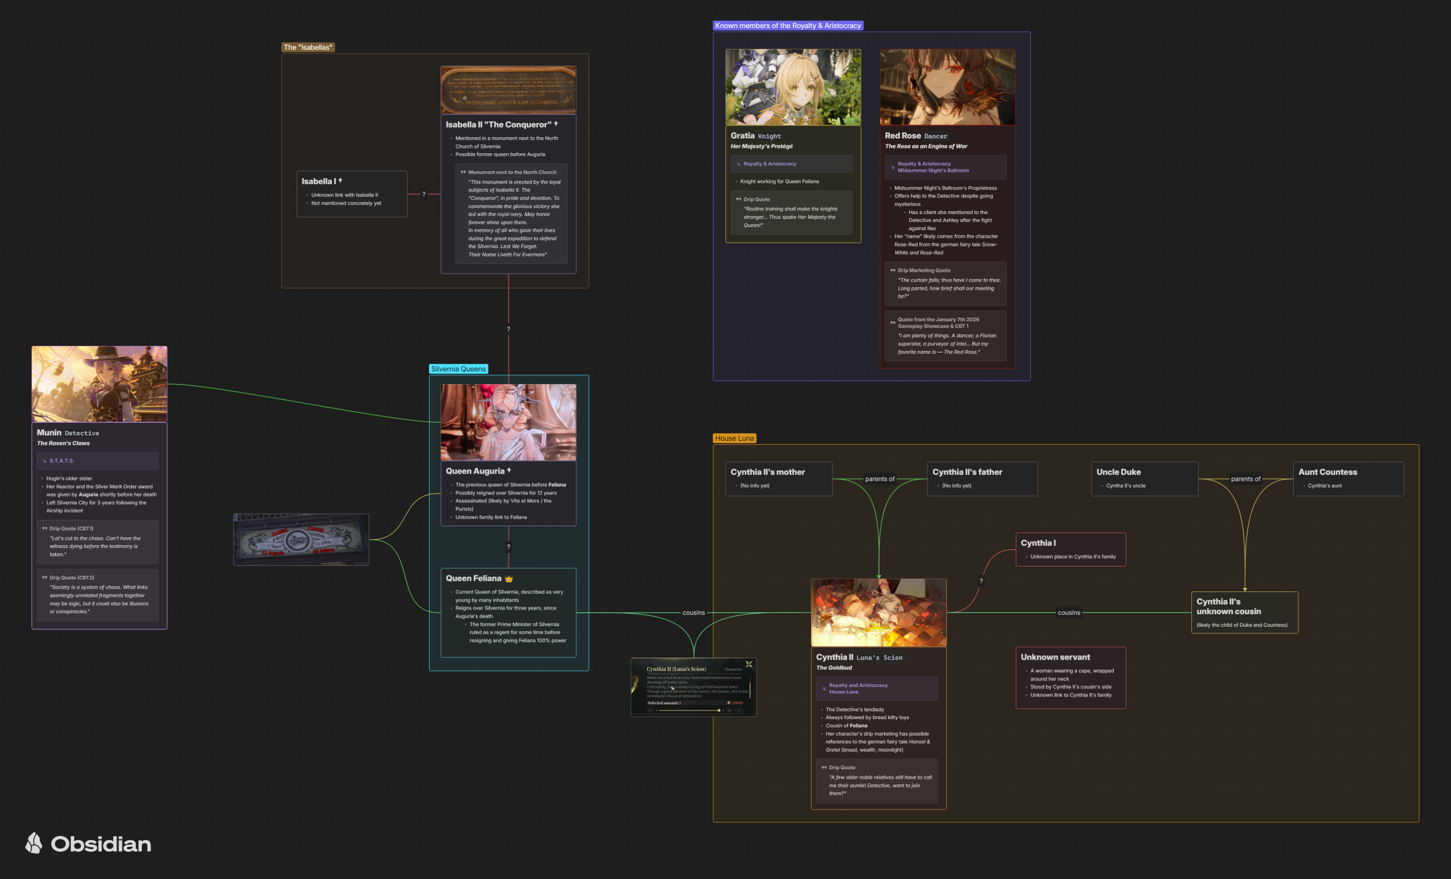Open Royalty and Aristocracy link in Cynthia II's card
Screen dimensions: 1451x879
pyautogui.click(x=858, y=685)
